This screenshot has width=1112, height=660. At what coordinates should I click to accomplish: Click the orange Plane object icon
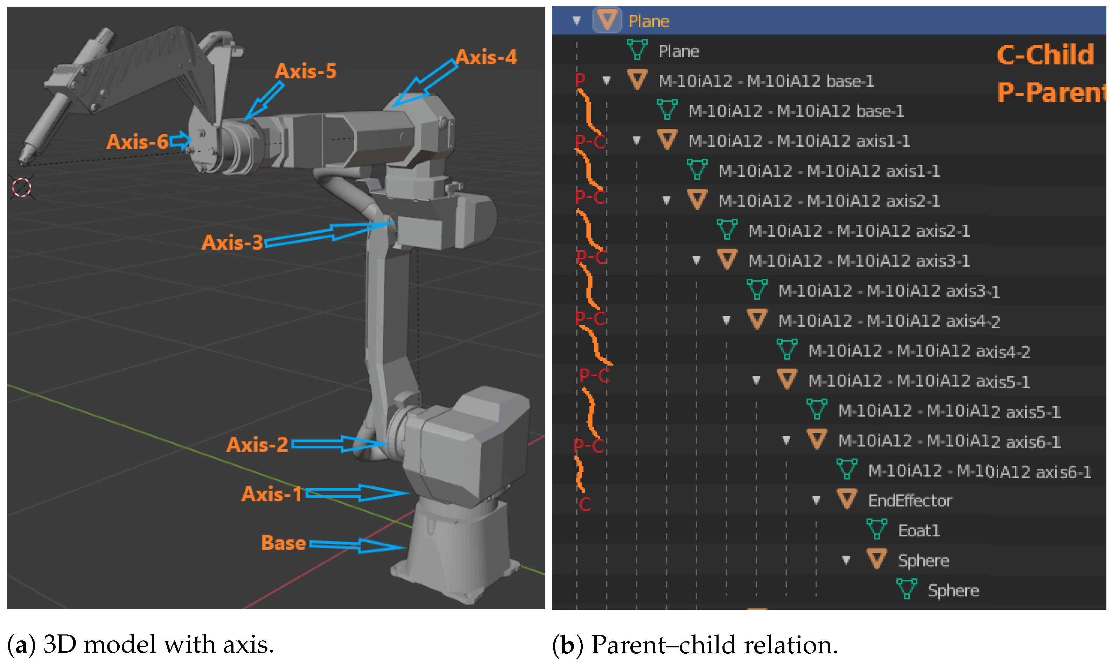tap(607, 20)
